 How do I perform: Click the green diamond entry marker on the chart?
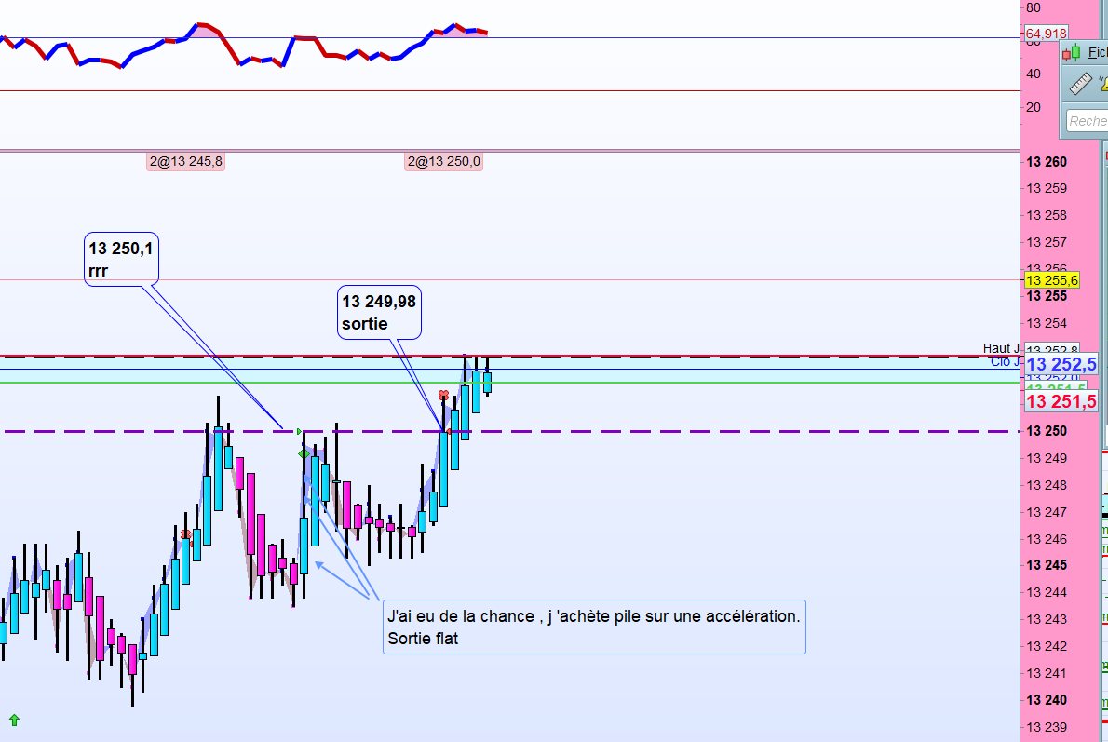[x=304, y=453]
